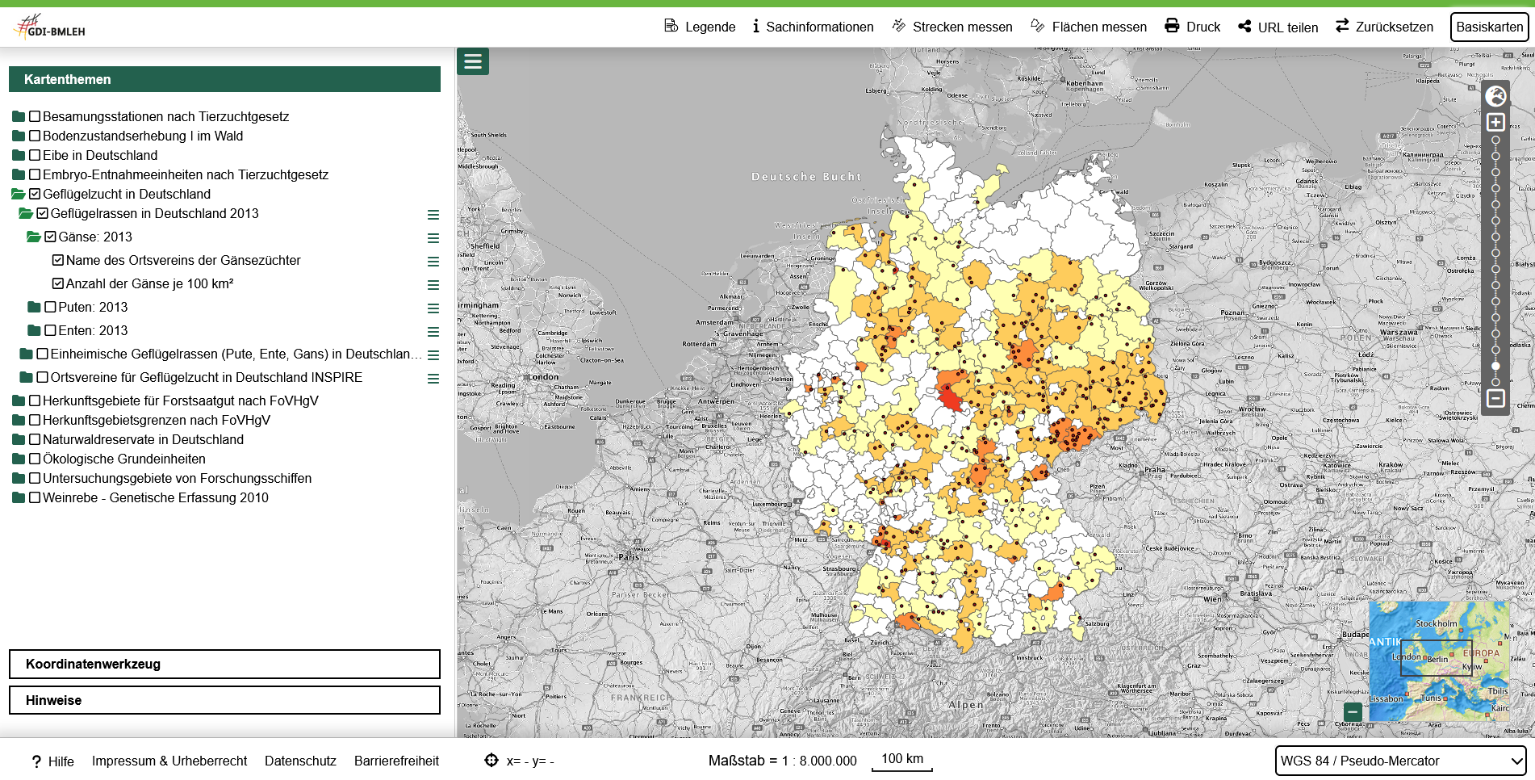
Task: Open Legende from the top toolbar
Action: point(700,27)
